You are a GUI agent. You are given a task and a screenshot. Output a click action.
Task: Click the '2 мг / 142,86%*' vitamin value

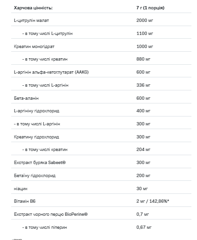(153, 201)
